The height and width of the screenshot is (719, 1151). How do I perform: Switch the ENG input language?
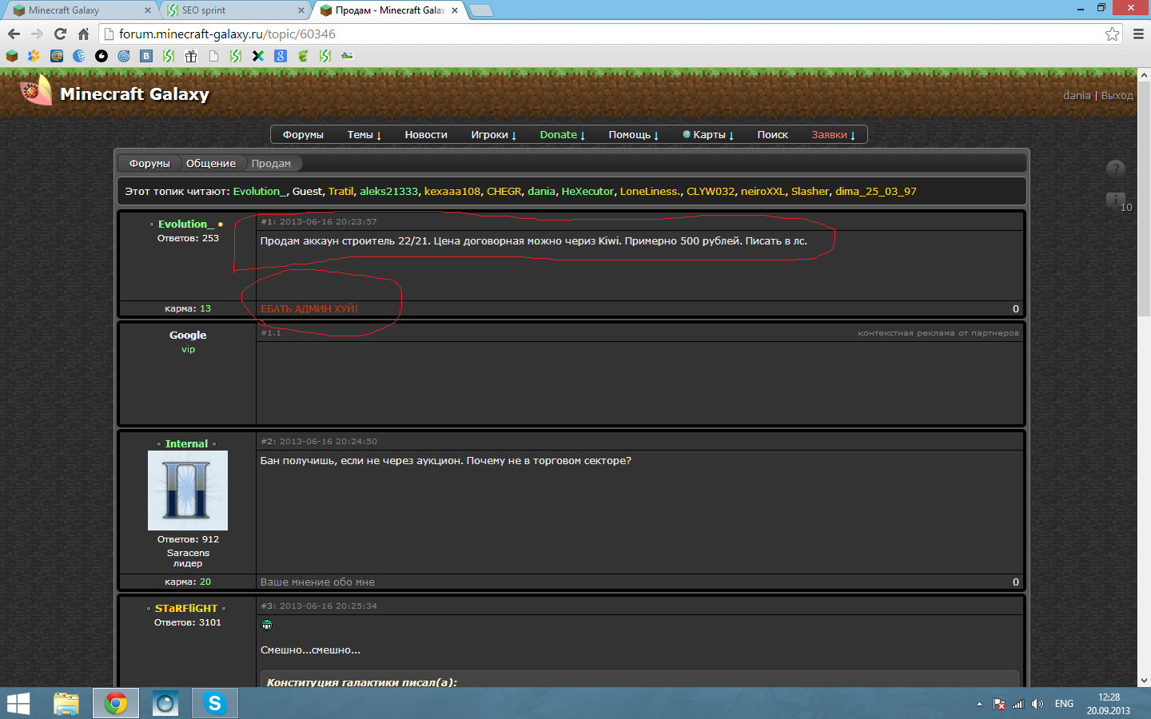coord(1064,704)
